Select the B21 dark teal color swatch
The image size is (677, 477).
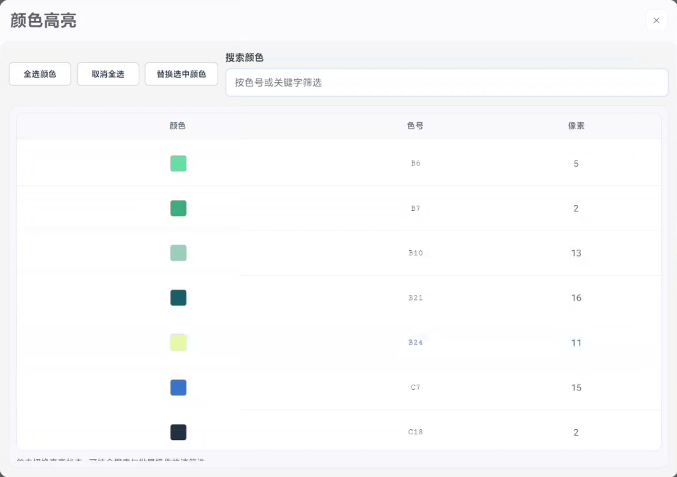178,297
